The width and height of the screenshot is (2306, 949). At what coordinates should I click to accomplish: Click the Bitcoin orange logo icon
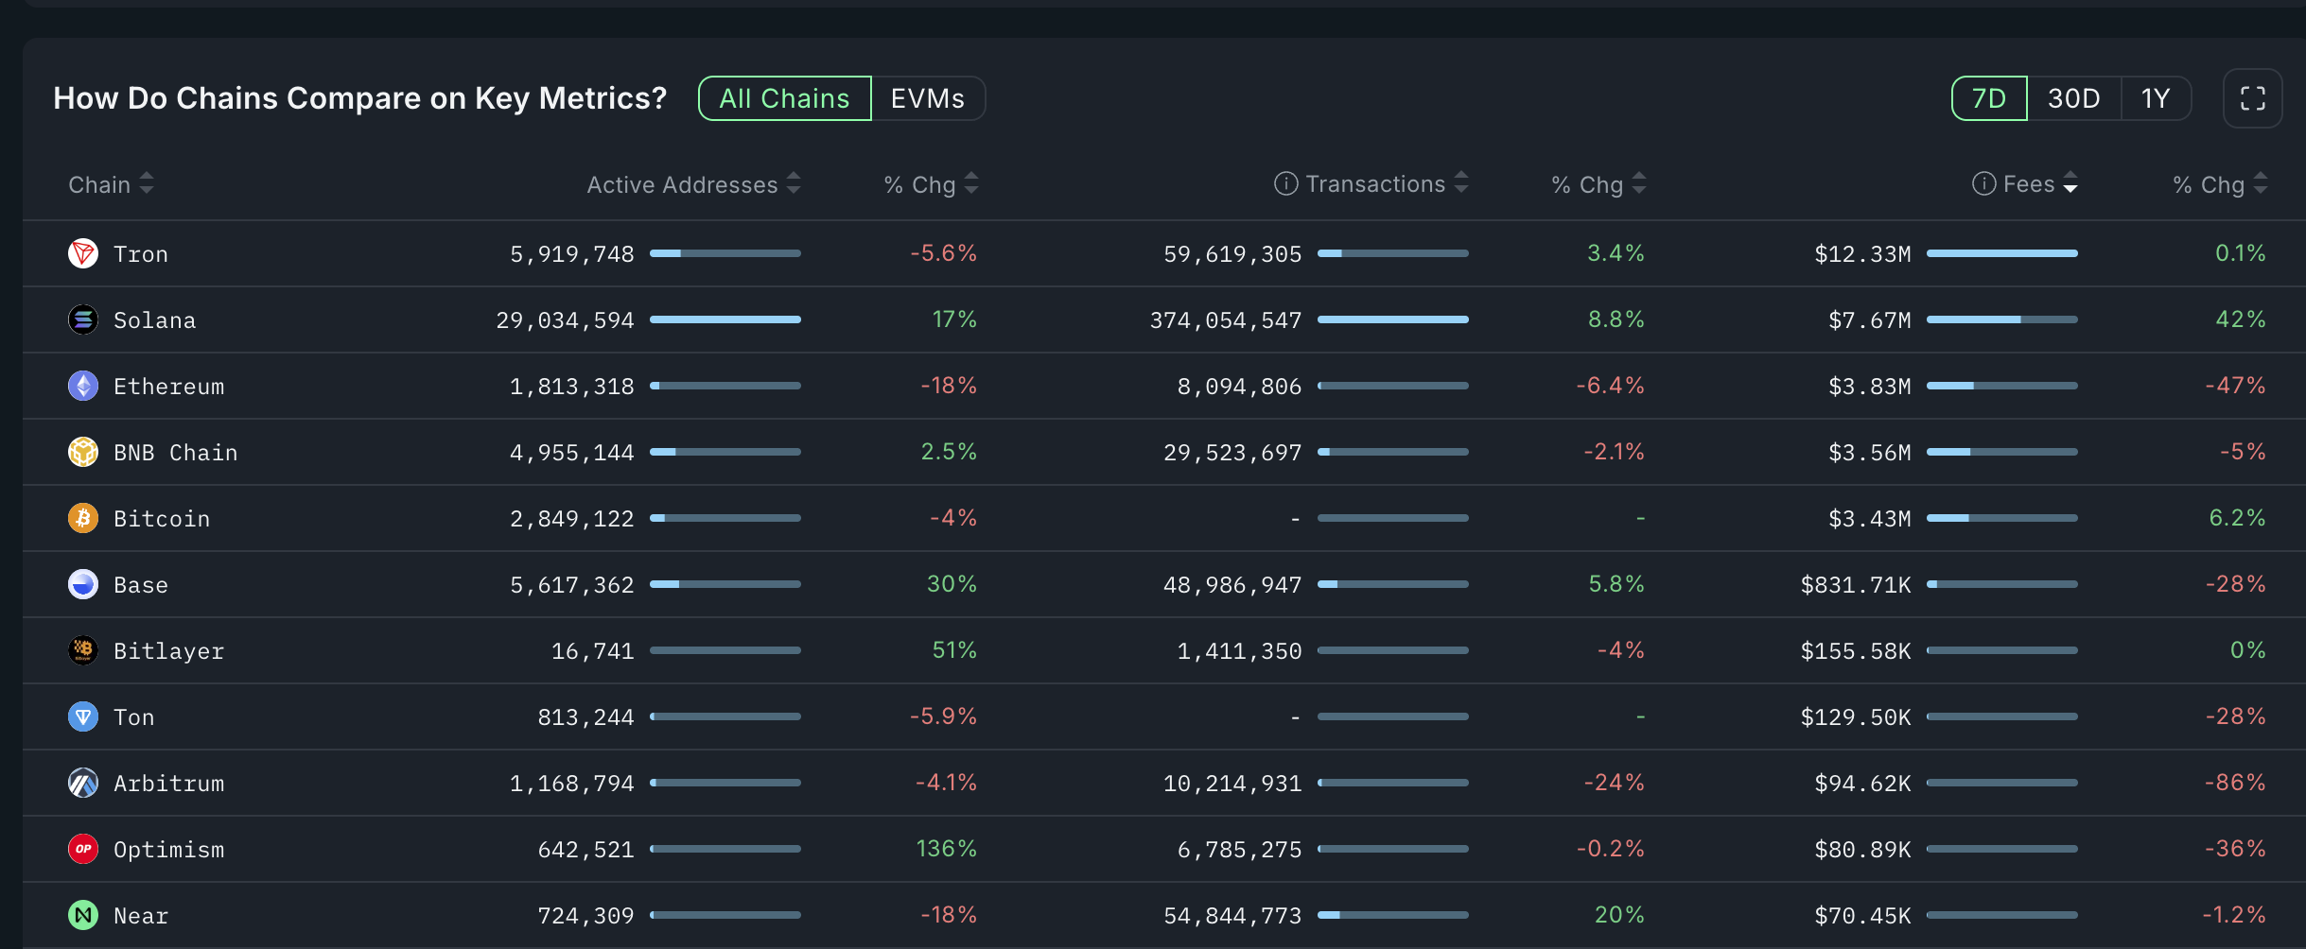[x=83, y=518]
